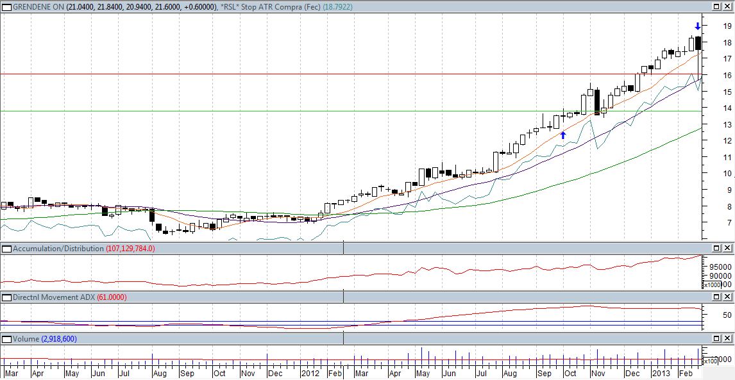The width and height of the screenshot is (735, 380).
Task: Select the blue up arrow buy signal
Action: pos(562,135)
